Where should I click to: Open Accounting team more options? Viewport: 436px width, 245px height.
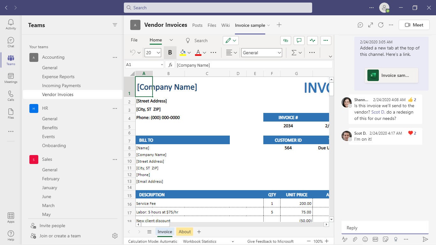click(115, 57)
